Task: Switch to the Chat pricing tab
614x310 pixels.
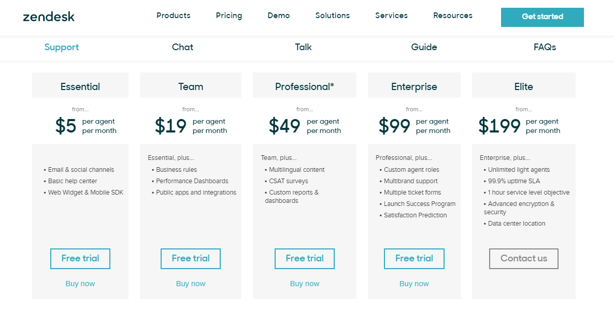Action: [x=182, y=47]
